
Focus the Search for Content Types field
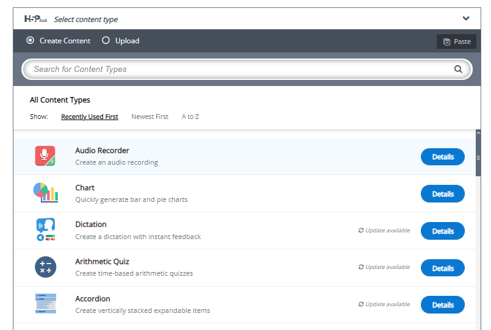238,69
